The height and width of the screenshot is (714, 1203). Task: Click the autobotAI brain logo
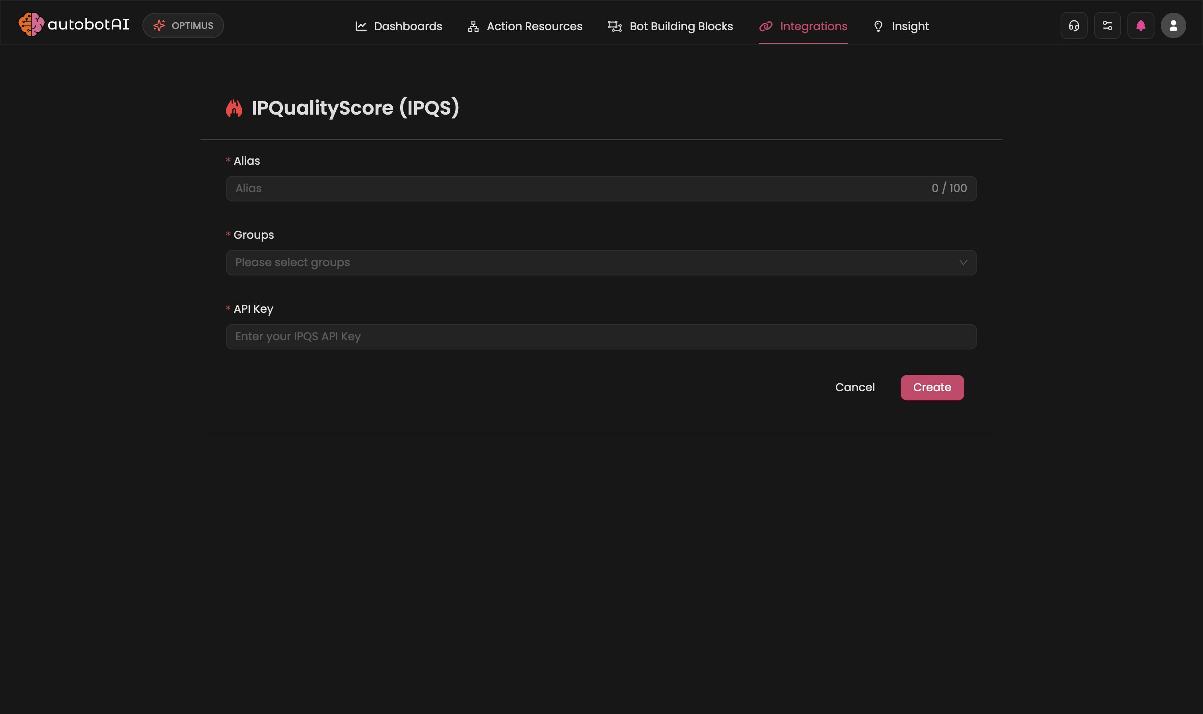[x=31, y=25]
